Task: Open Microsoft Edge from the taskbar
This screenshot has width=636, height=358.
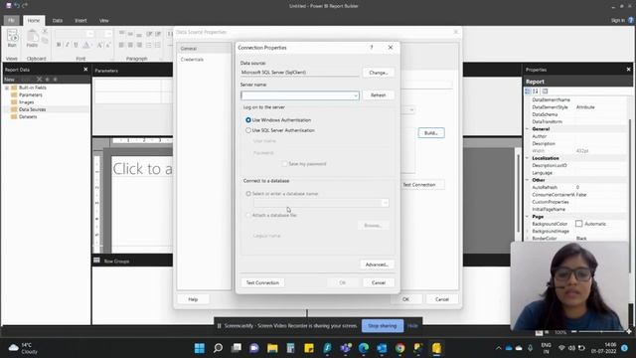Action: click(364, 348)
